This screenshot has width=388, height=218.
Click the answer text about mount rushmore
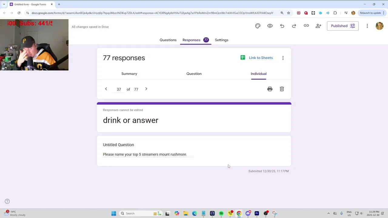tap(145, 154)
